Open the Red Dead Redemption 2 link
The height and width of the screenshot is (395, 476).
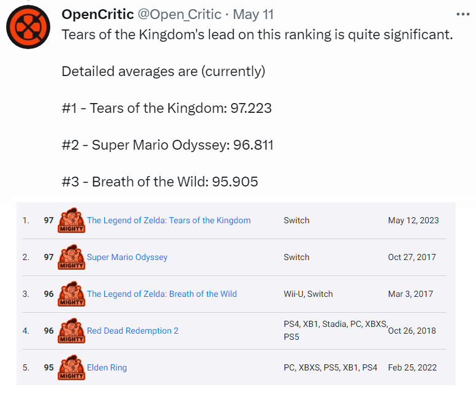[x=132, y=331]
